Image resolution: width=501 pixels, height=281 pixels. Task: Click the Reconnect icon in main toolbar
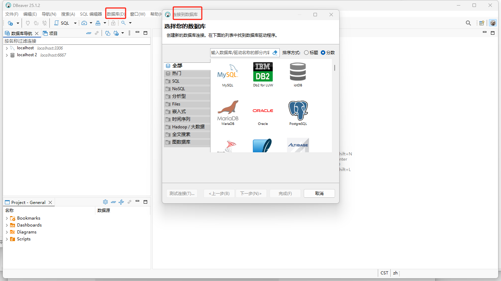pyautogui.click(x=36, y=23)
